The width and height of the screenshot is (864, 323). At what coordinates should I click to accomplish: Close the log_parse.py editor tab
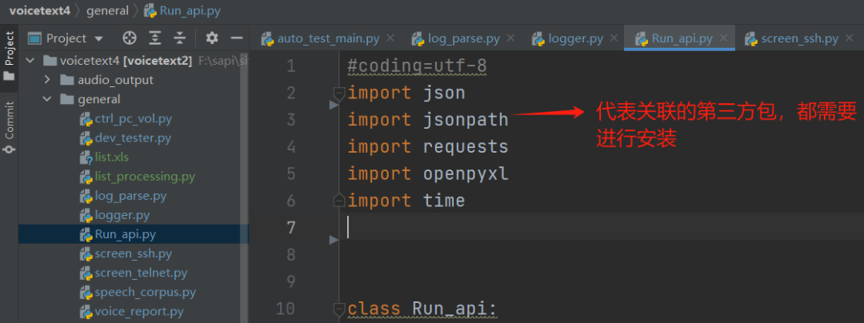pyautogui.click(x=510, y=38)
